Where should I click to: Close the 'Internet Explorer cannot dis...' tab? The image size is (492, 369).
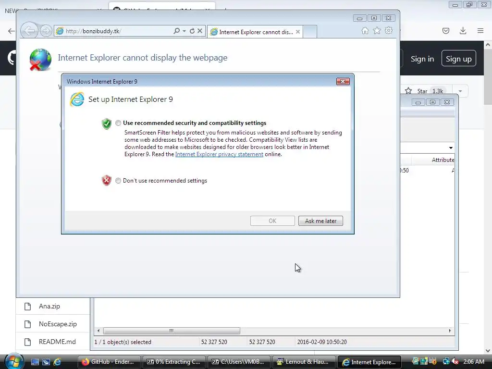tap(298, 32)
